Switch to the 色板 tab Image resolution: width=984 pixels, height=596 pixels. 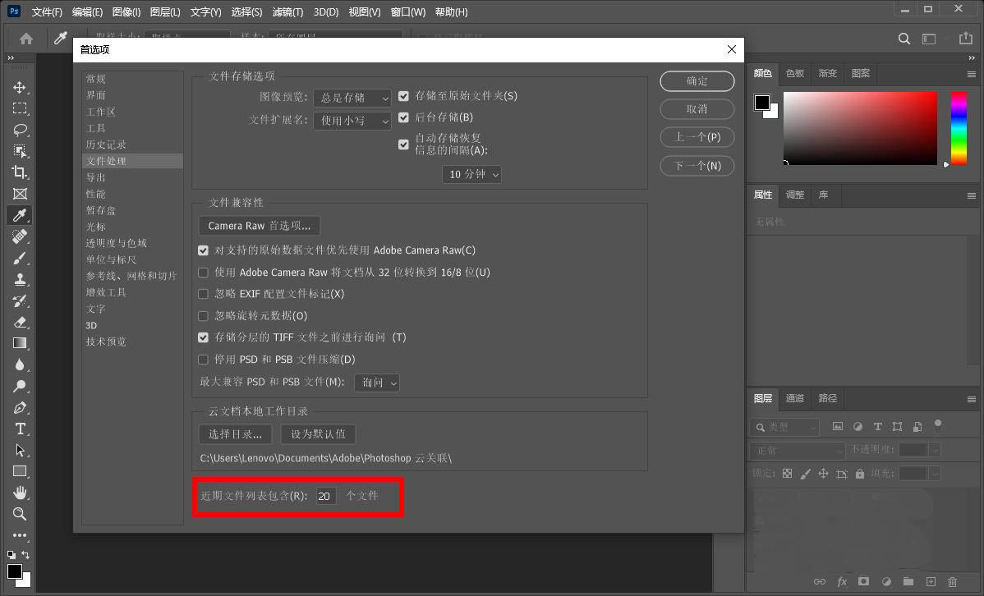pos(795,73)
